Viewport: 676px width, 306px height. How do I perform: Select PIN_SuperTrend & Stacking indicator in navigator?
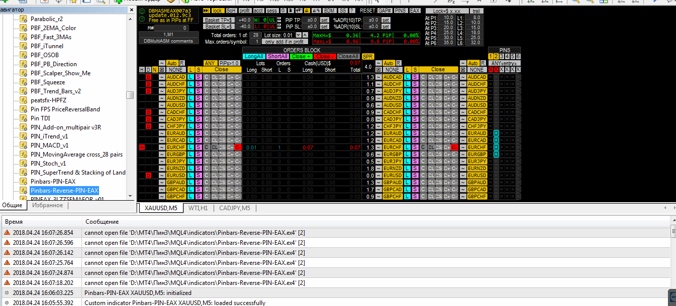pos(78,173)
